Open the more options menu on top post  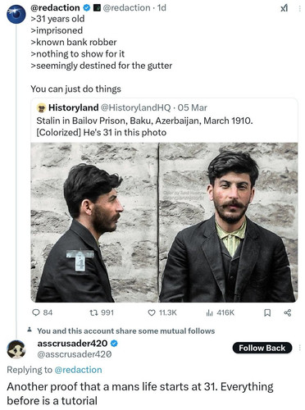(x=300, y=8)
